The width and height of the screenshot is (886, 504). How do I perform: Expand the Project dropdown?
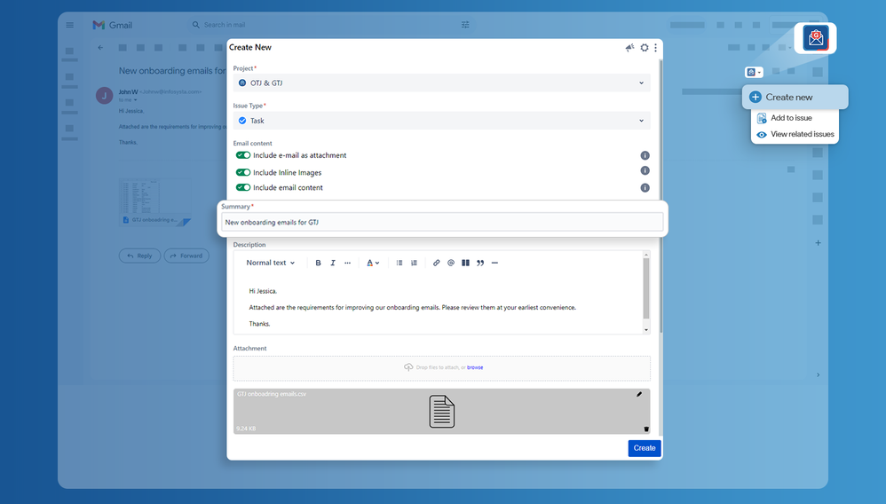442,83
